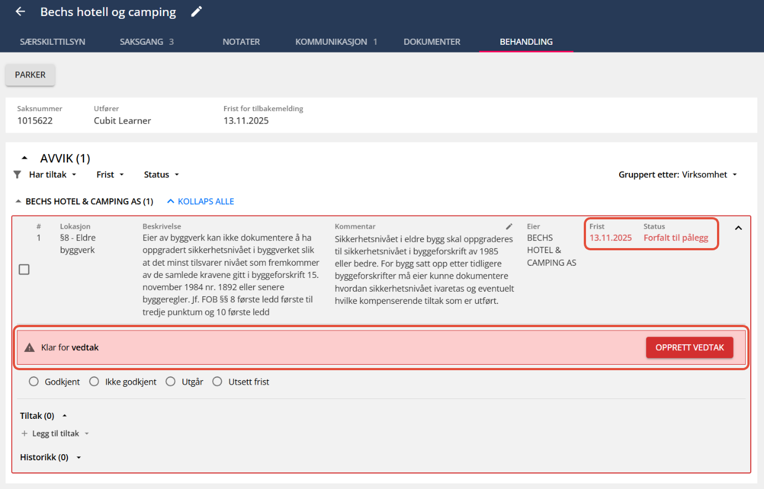This screenshot has height=489, width=764.
Task: Click the KOLLAPS ALLE link
Action: (200, 202)
